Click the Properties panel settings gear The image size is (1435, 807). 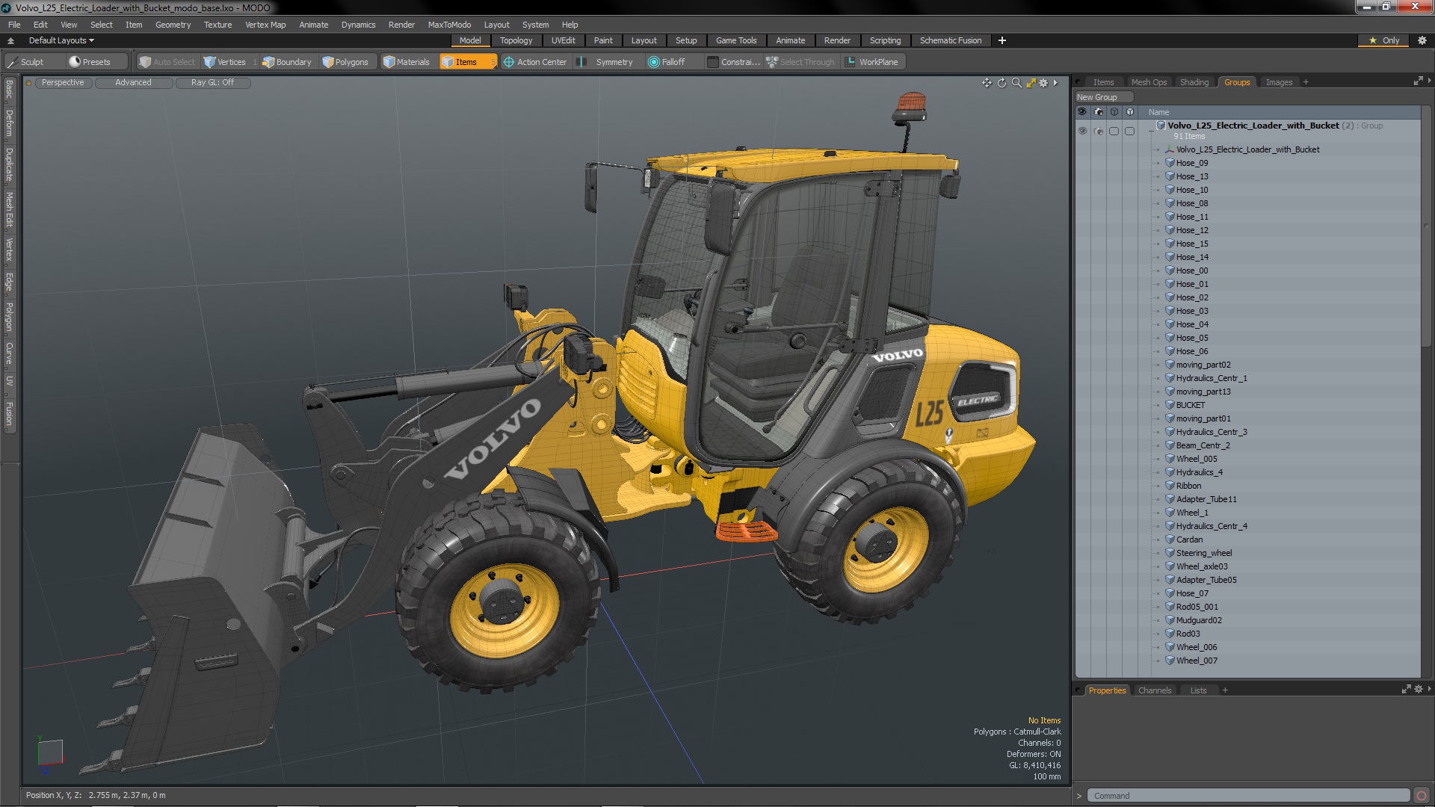pos(1418,690)
